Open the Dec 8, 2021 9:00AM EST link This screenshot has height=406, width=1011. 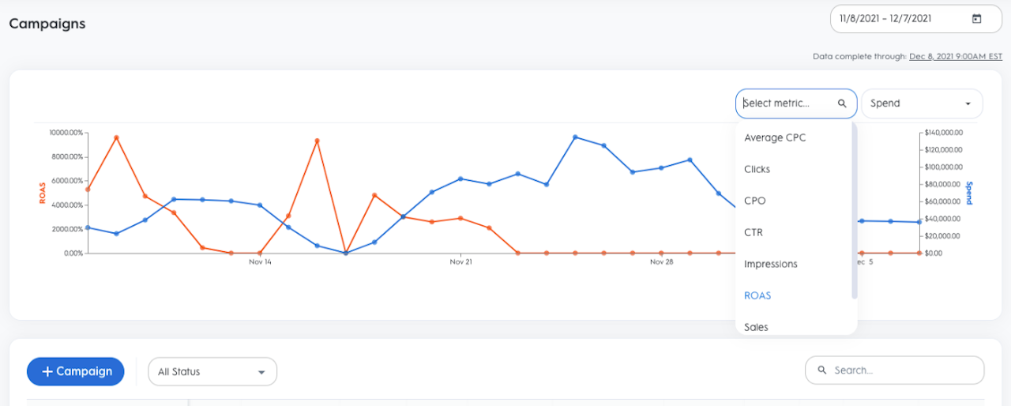pos(956,56)
